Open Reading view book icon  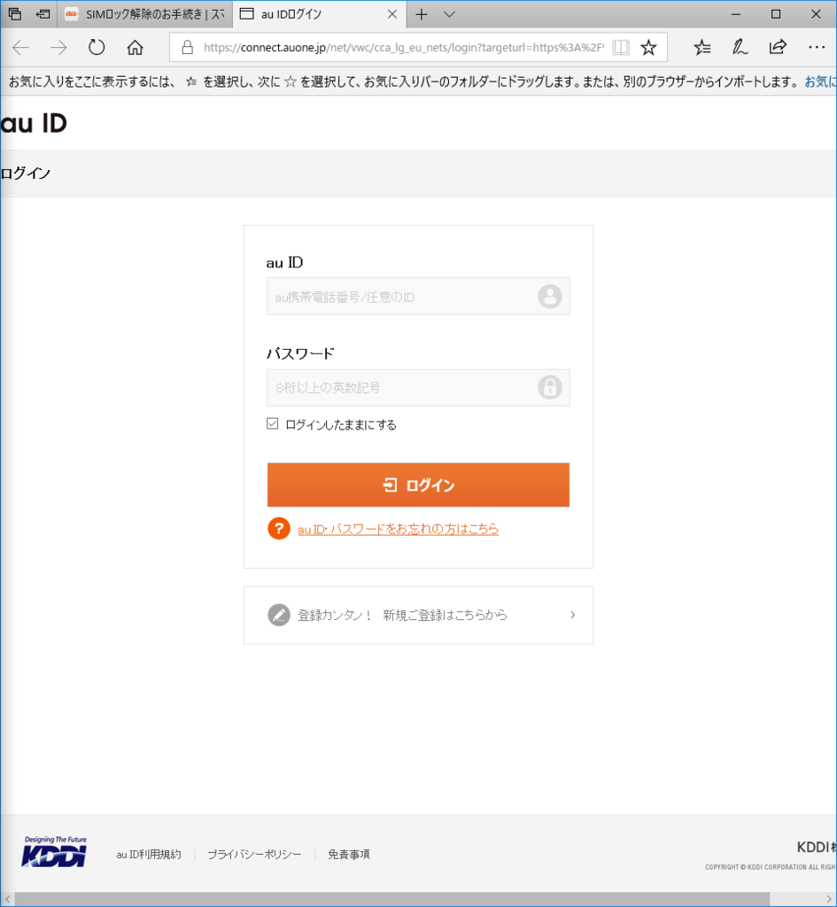pos(621,48)
